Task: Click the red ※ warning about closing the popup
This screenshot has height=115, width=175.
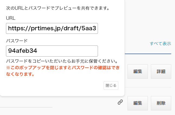Action: point(62,67)
